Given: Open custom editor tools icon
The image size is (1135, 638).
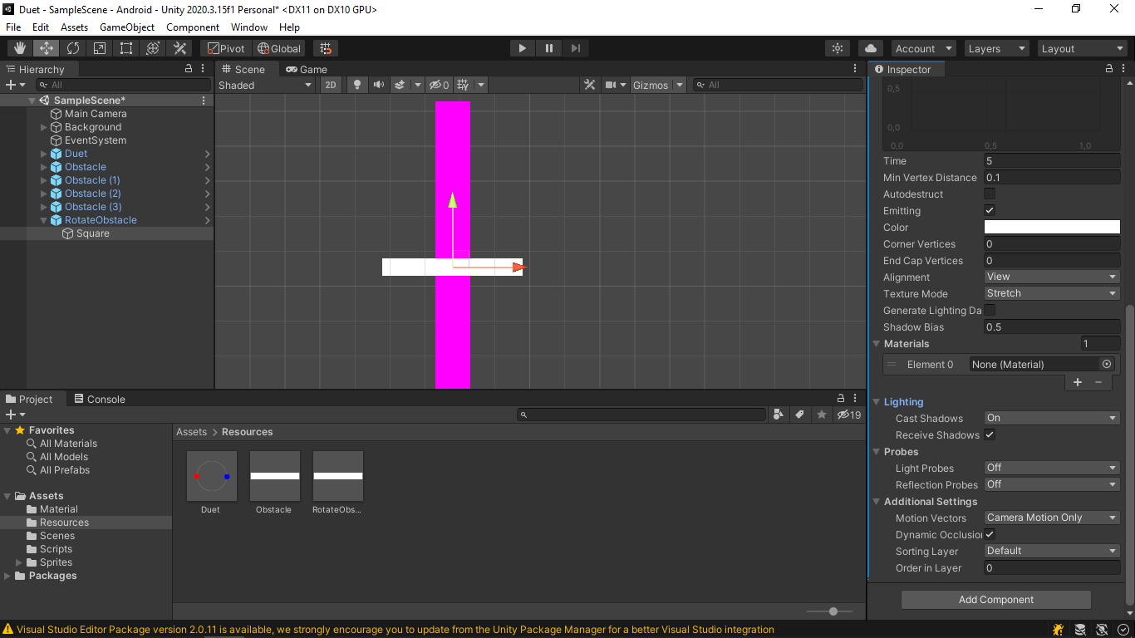Looking at the screenshot, I should [179, 48].
